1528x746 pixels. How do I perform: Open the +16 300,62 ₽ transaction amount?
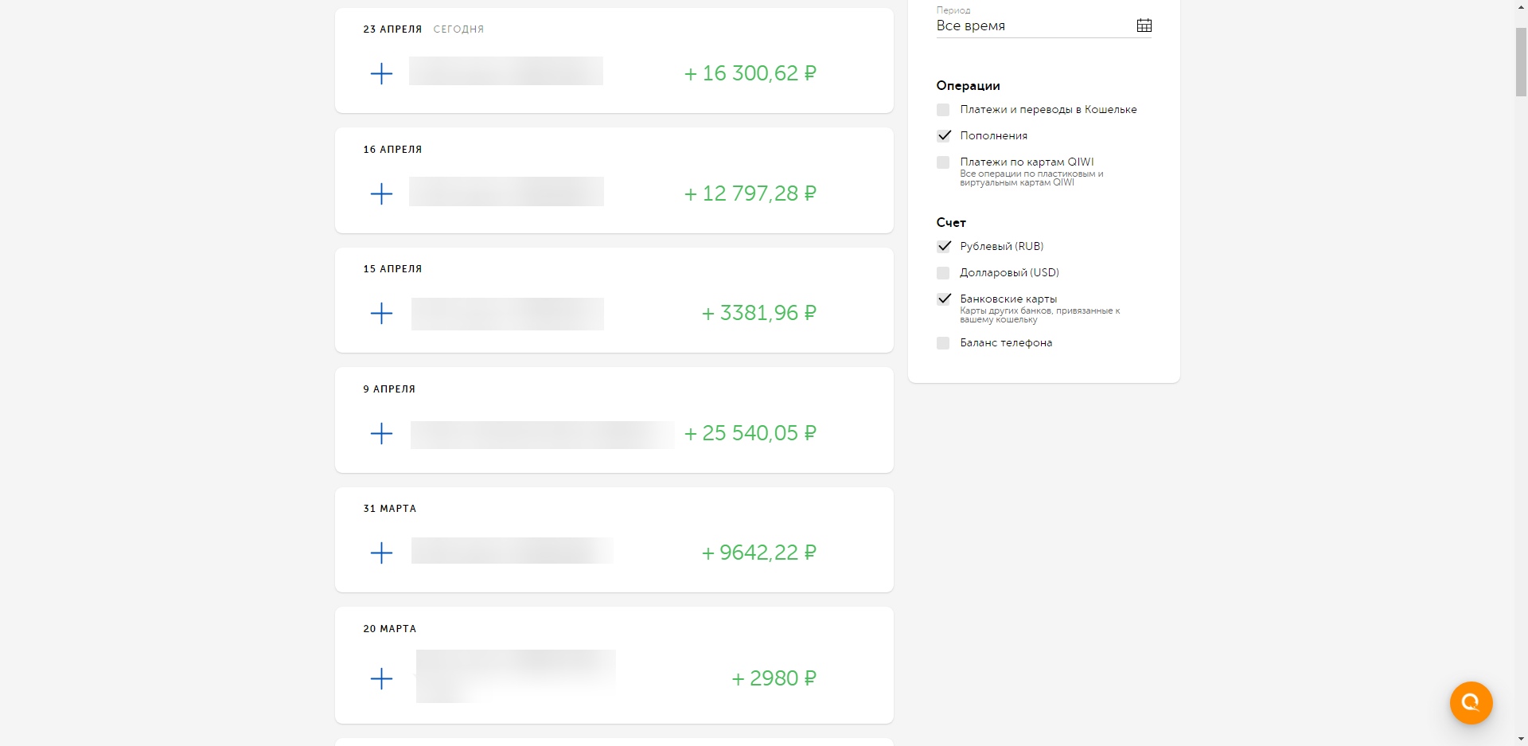(750, 73)
